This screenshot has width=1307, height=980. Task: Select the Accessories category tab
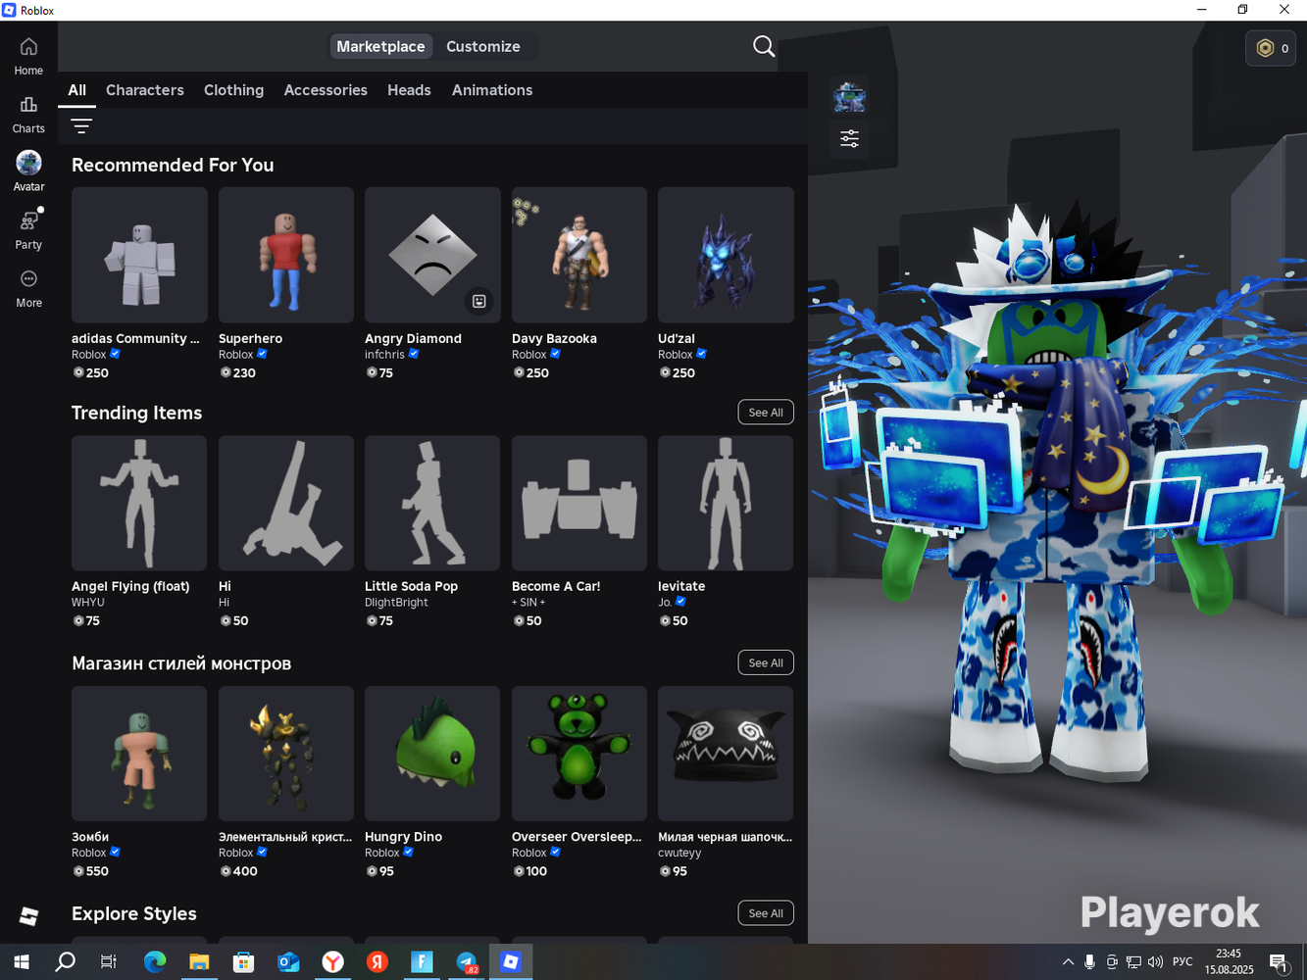[x=326, y=90]
